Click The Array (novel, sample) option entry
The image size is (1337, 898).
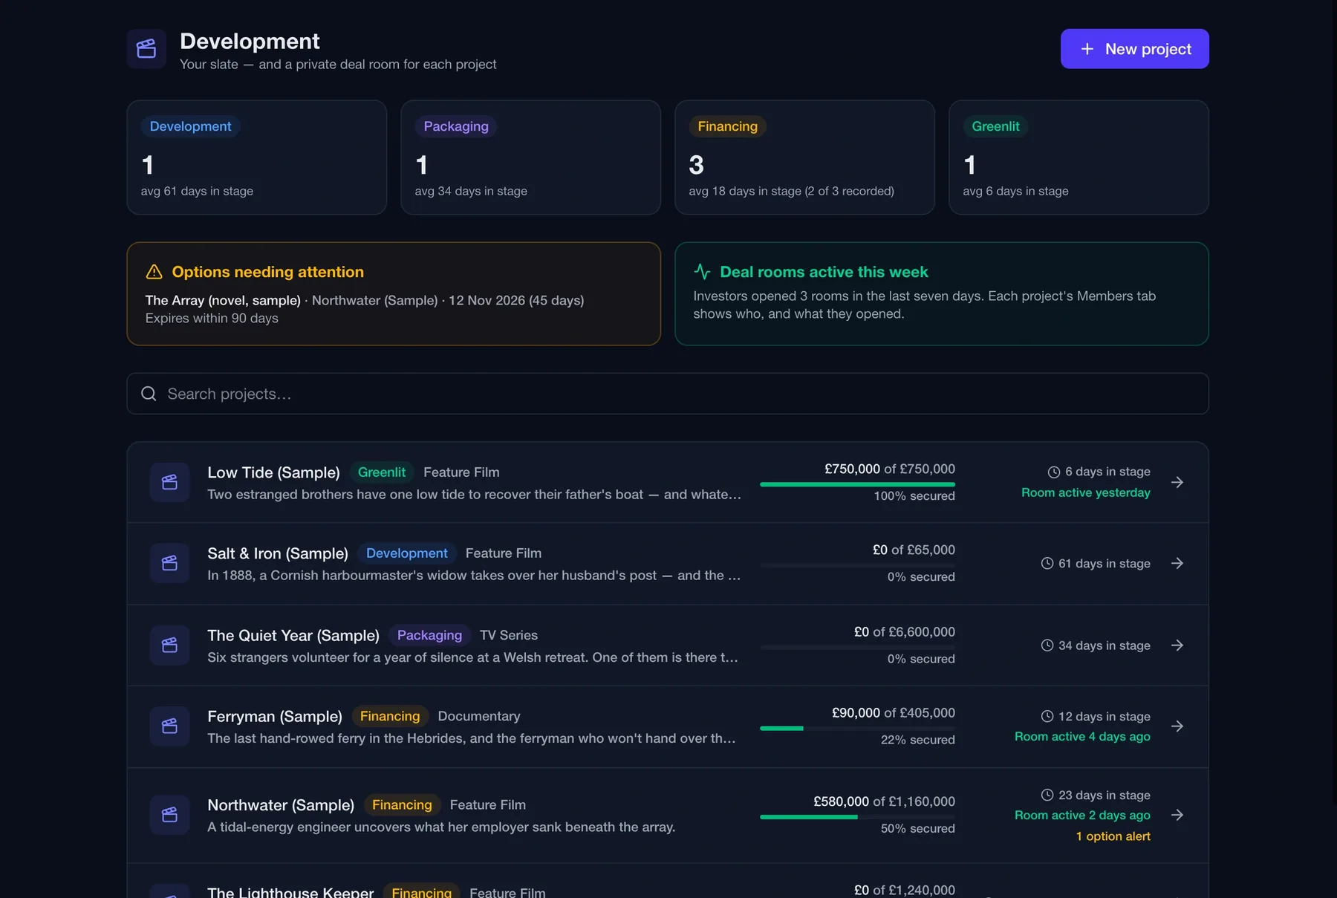click(x=223, y=300)
